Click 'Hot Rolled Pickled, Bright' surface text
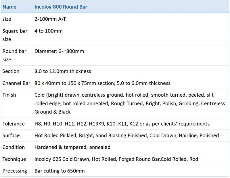This screenshot has height=178, width=230. coord(64,135)
